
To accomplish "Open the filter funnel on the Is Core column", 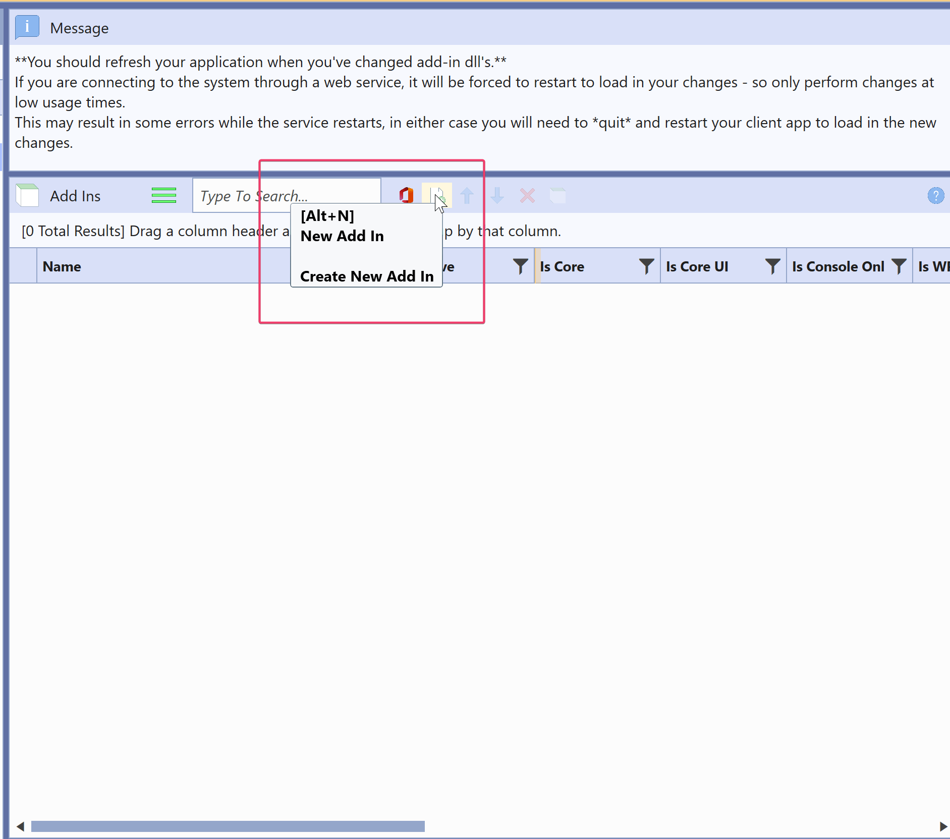I will click(646, 266).
